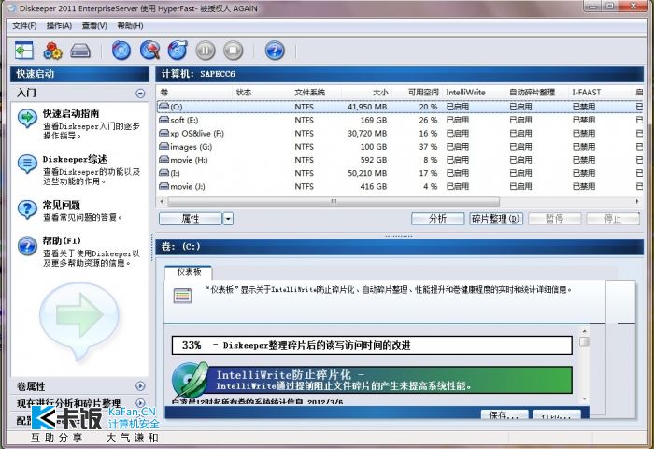The image size is (654, 449).
Task: Click the analyze magnifier toolbar icon
Action: click(149, 51)
